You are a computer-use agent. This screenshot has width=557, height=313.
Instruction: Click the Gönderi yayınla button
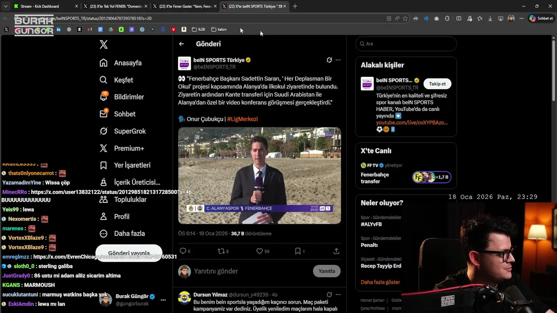(x=129, y=253)
